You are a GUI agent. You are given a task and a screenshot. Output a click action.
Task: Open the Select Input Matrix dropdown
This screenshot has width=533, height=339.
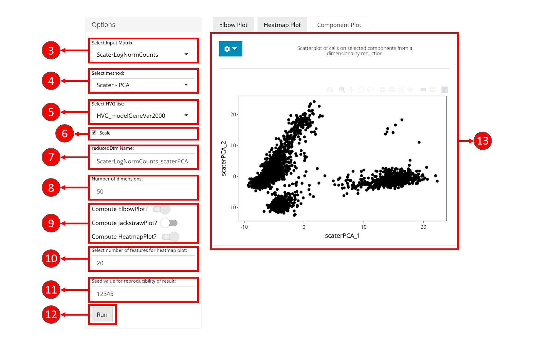(x=143, y=55)
